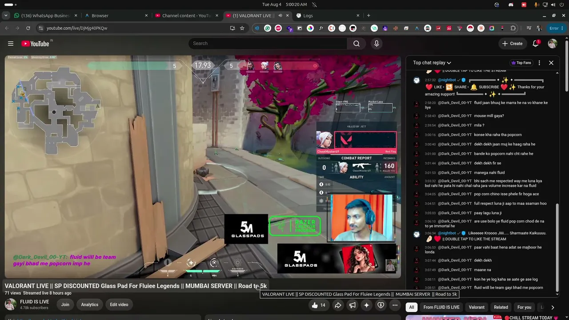Close the WhatsApp Business tab
This screenshot has width=569, height=320.
pos(76,16)
